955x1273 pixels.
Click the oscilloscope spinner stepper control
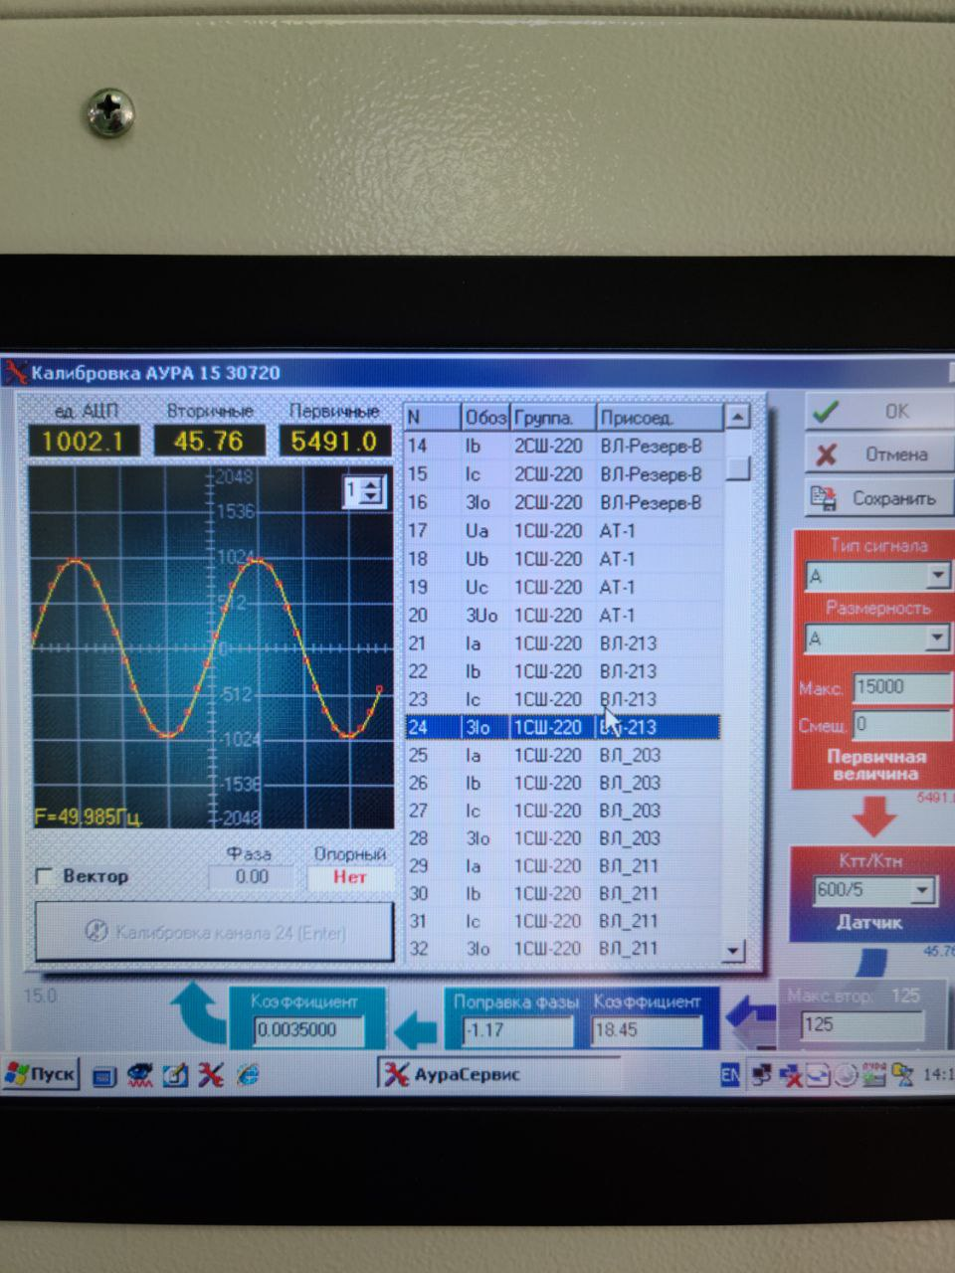pyautogui.click(x=372, y=490)
